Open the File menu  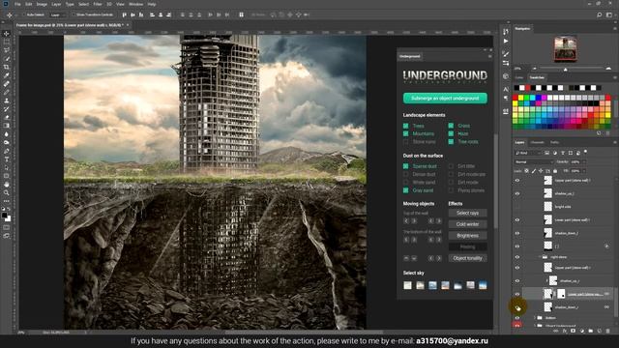pyautogui.click(x=17, y=4)
